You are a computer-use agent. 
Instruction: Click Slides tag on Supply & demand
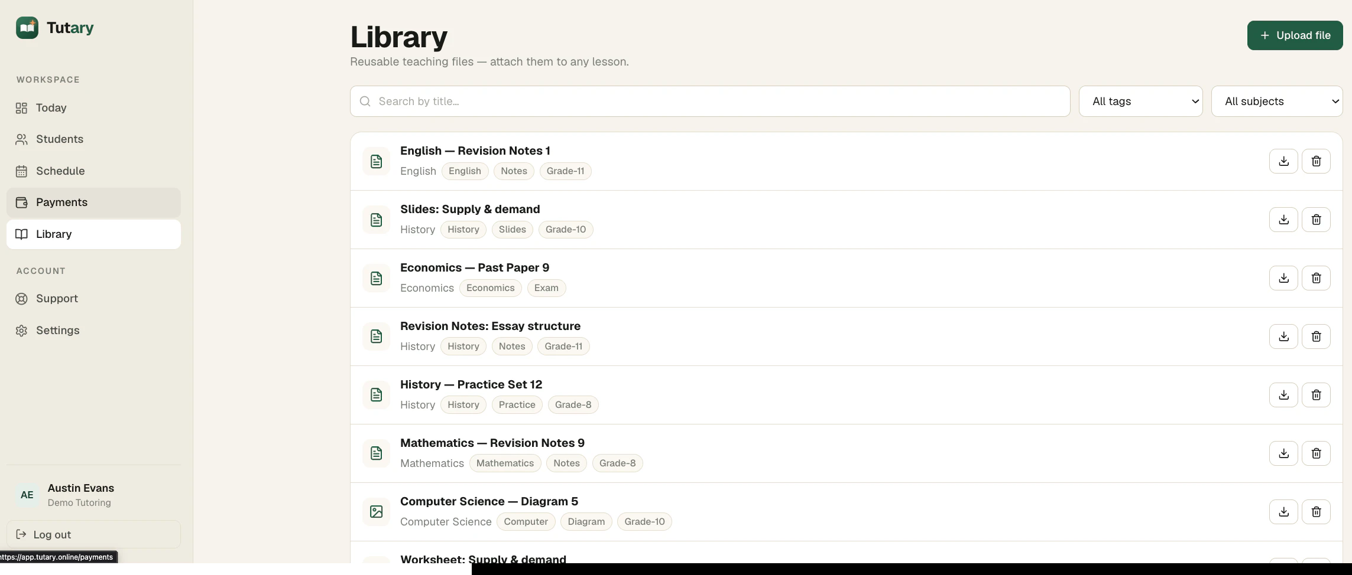click(512, 230)
